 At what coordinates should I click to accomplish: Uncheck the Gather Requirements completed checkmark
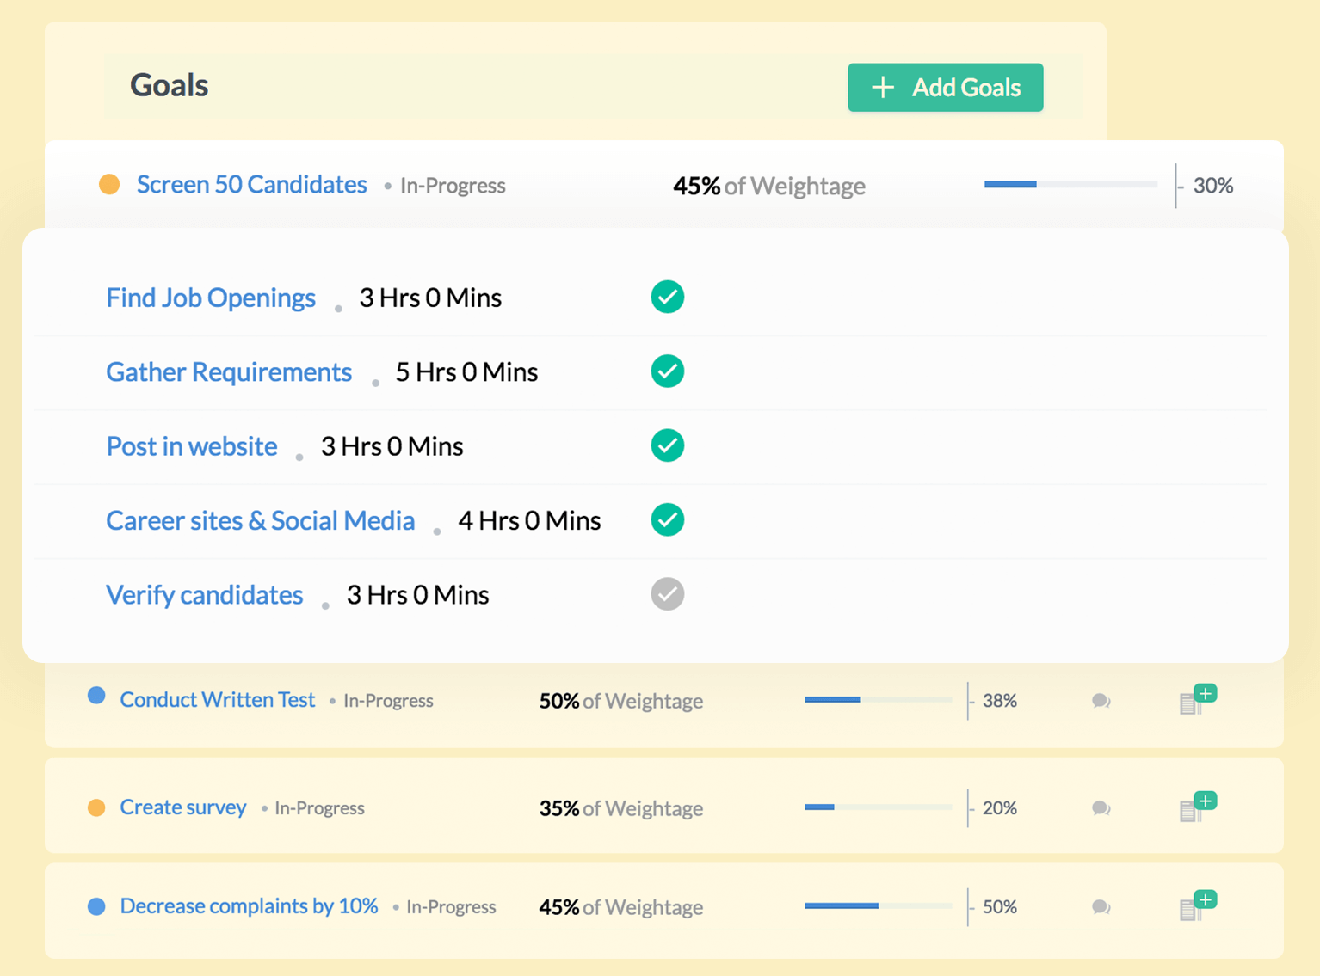click(x=667, y=371)
